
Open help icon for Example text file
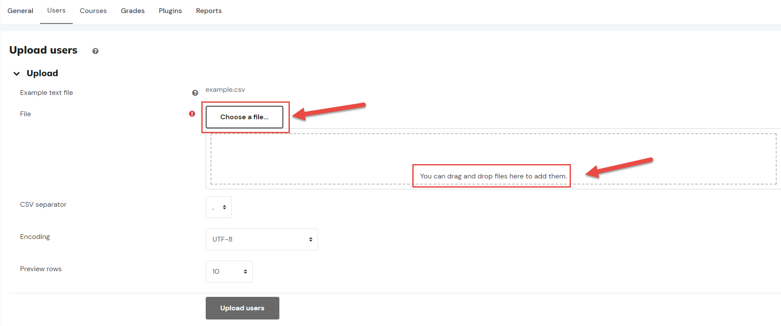click(x=195, y=93)
